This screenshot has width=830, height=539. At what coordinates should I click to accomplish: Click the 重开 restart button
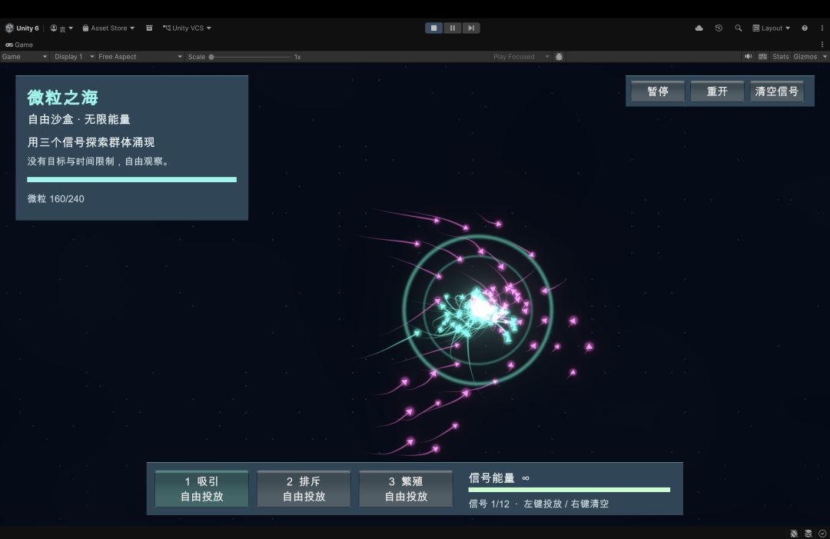(717, 91)
